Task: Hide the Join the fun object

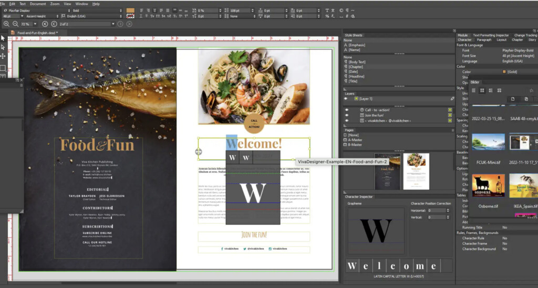Action: 347,115
